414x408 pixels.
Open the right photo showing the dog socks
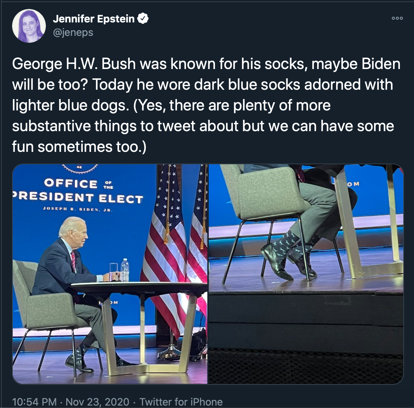tap(306, 274)
